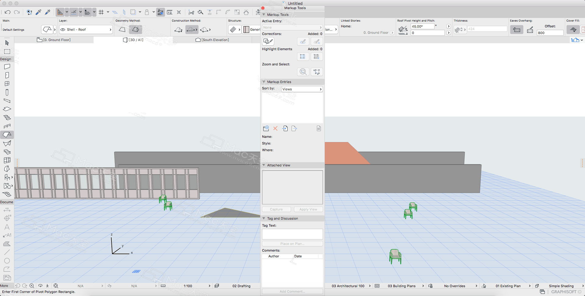
Task: Select the Circle tool in toolbox
Action: pos(7,261)
